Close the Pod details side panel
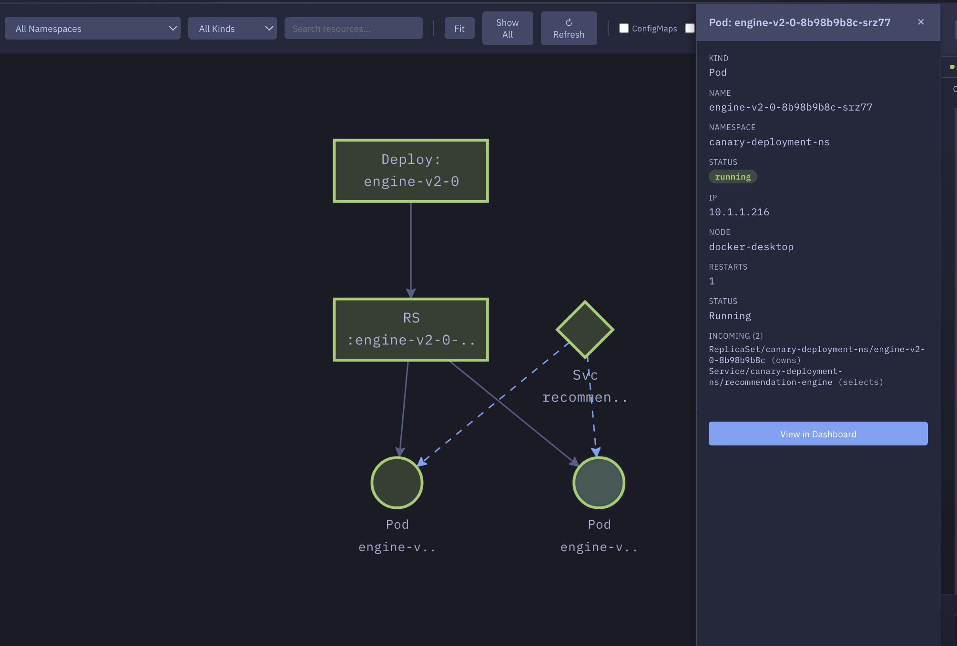The image size is (957, 646). pyautogui.click(x=920, y=21)
